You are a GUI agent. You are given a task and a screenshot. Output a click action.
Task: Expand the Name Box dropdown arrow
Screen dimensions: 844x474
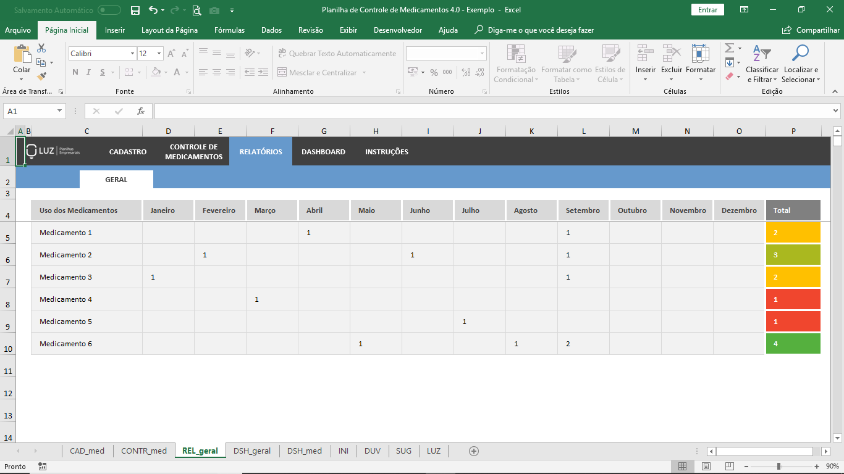(60, 111)
